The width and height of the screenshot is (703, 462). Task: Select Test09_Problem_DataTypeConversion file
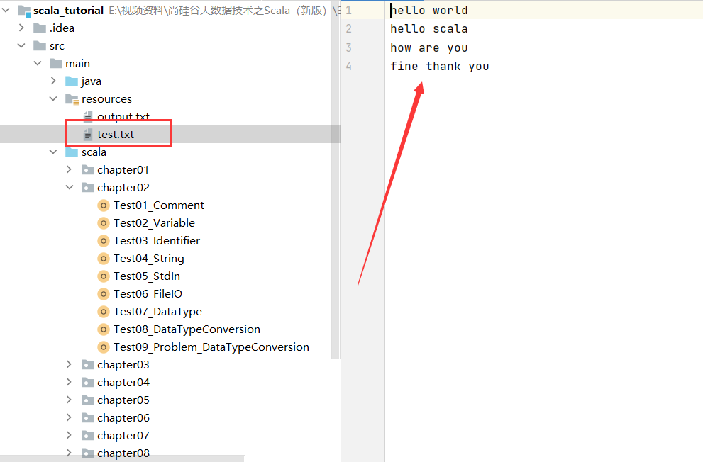(211, 347)
